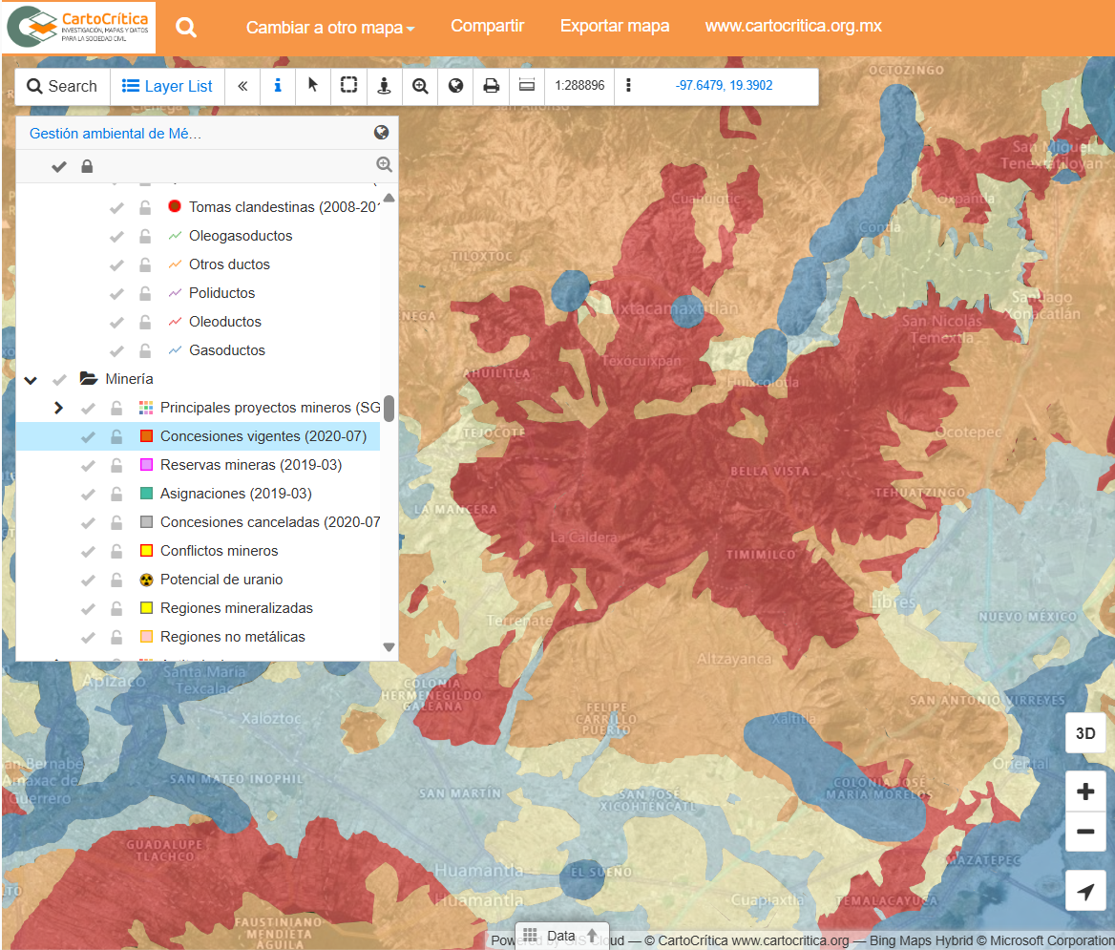This screenshot has width=1115, height=950.
Task: Activate the rectangle area selection tool
Action: [349, 86]
